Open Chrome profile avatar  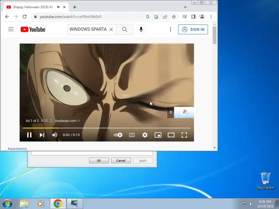tap(202, 17)
